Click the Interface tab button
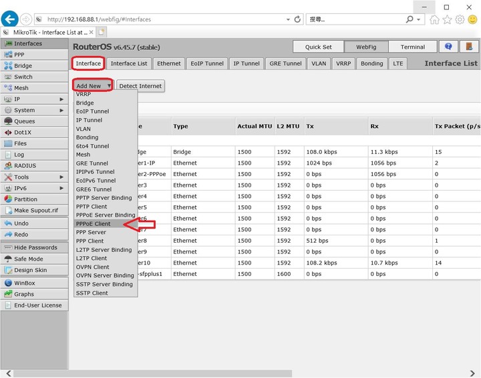This screenshot has height=378, width=481. 88,63
